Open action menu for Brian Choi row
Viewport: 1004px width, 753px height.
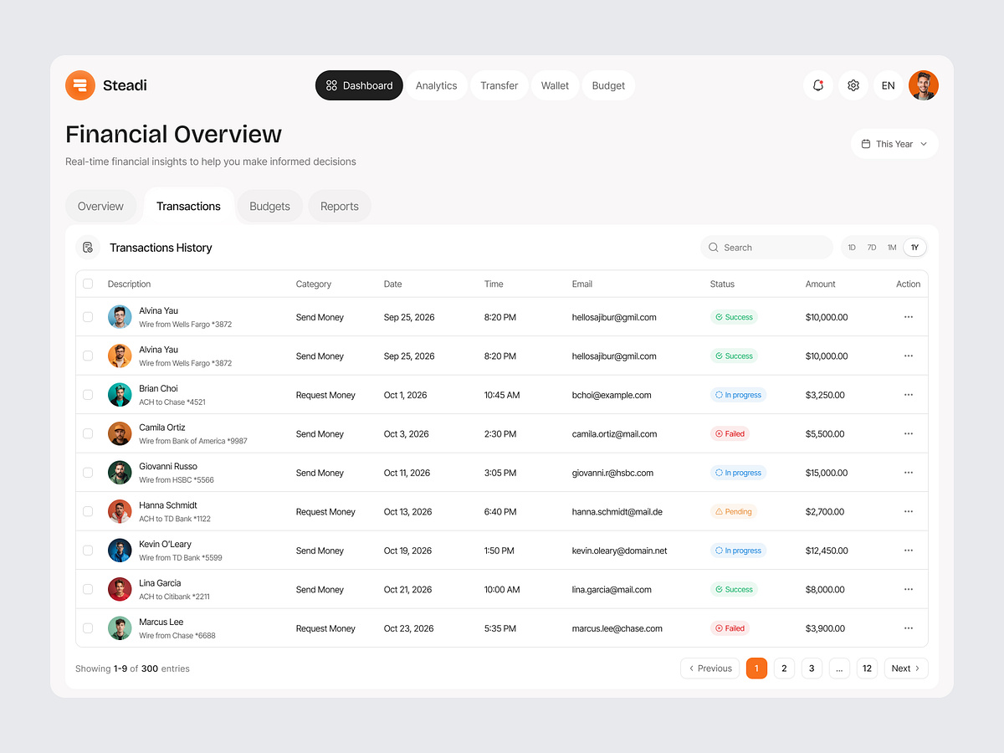909,395
